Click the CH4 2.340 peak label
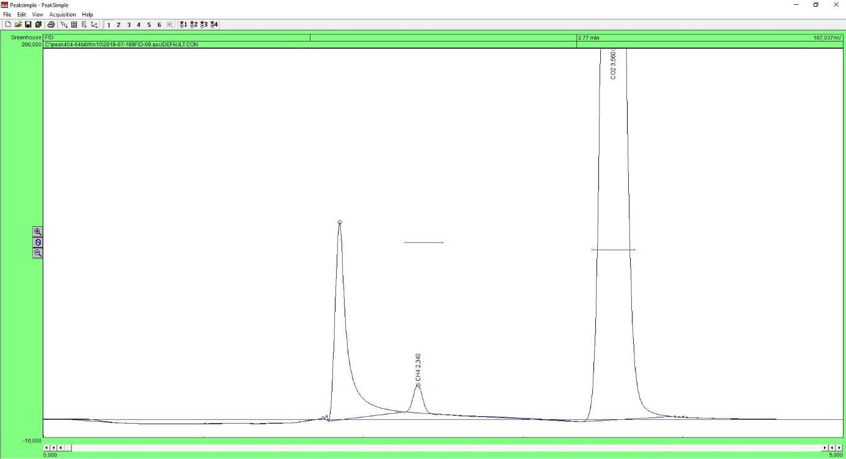 tap(418, 367)
